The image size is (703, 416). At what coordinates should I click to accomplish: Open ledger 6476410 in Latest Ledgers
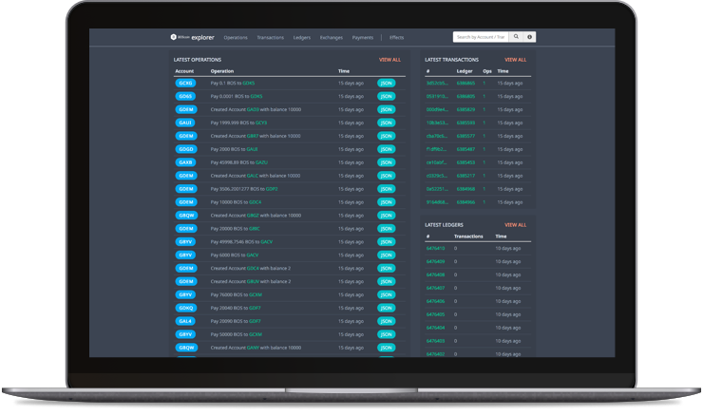click(x=435, y=248)
